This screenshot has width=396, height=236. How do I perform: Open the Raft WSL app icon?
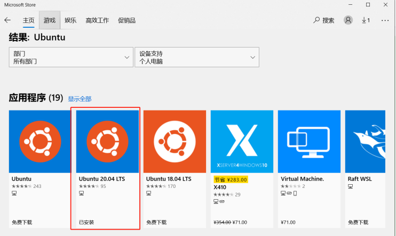point(365,141)
